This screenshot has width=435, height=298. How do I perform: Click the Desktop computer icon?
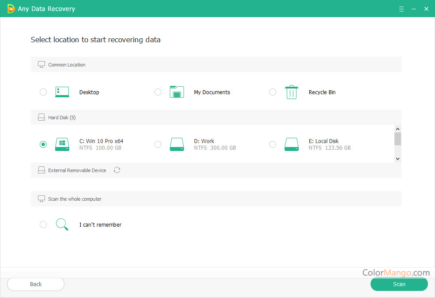[x=62, y=92]
